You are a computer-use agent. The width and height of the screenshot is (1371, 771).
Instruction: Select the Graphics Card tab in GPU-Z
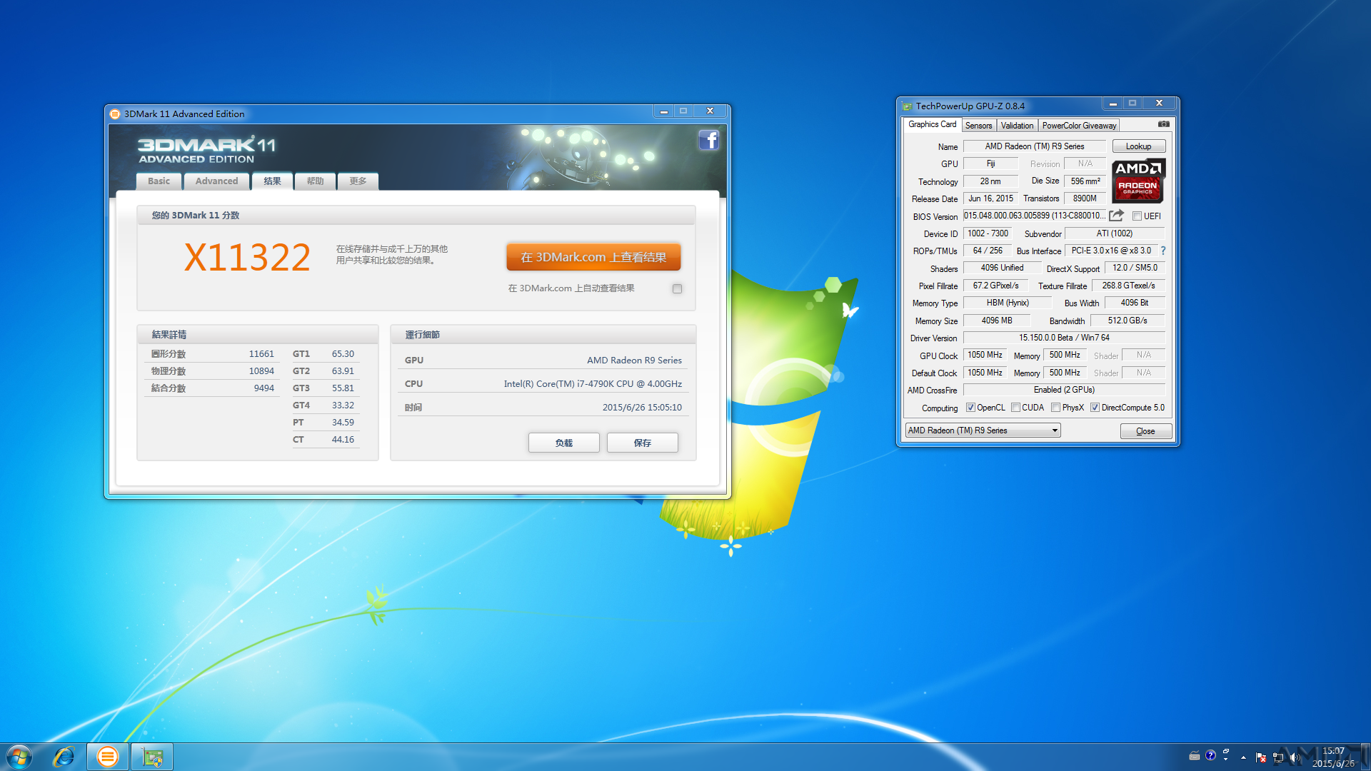(932, 124)
